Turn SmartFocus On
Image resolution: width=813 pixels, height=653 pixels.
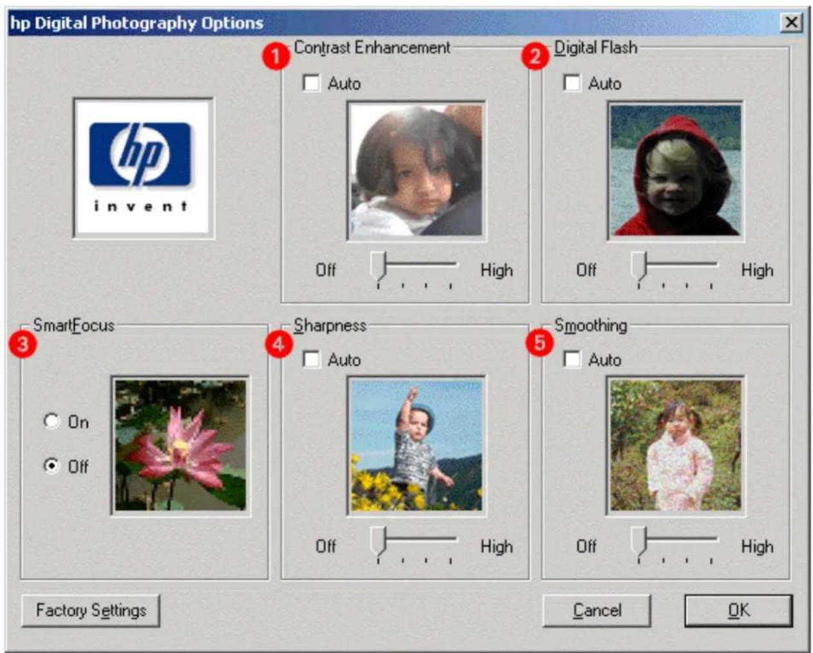(52, 421)
